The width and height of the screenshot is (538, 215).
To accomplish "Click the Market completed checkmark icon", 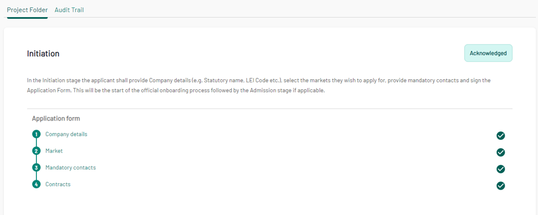I will (x=501, y=152).
